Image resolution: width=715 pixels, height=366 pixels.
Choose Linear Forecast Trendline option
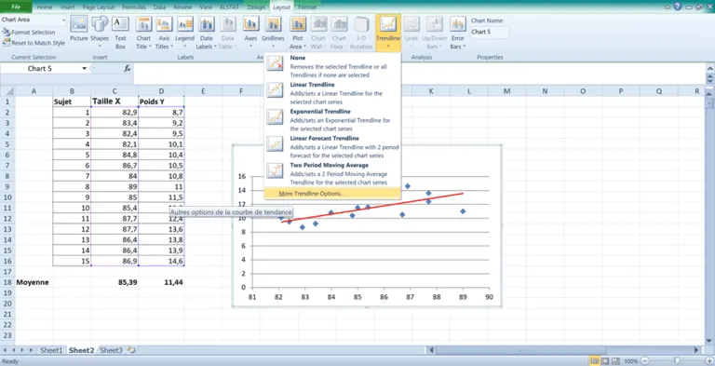pyautogui.click(x=332, y=147)
